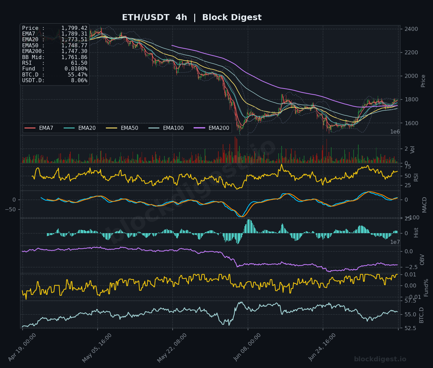Click the MACD line's deepest trough

240,216
